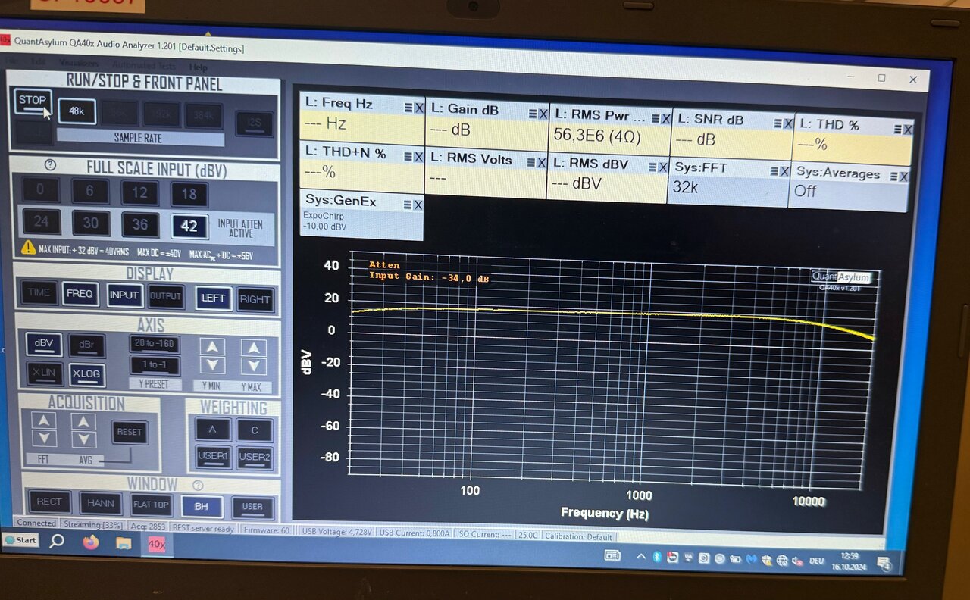Select the 48k sample rate
The width and height of the screenshot is (970, 600).
point(77,111)
